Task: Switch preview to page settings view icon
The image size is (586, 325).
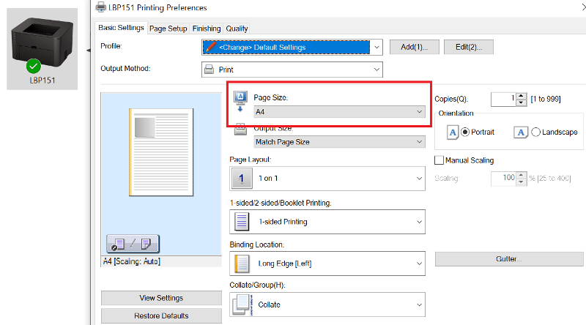Action: click(x=119, y=244)
